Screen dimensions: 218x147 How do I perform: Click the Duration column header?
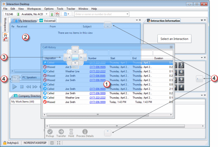(x=159, y=58)
